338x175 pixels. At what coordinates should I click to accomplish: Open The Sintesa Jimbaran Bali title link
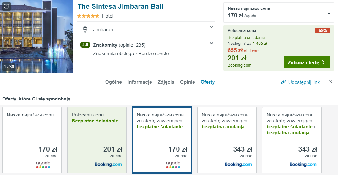(x=120, y=7)
